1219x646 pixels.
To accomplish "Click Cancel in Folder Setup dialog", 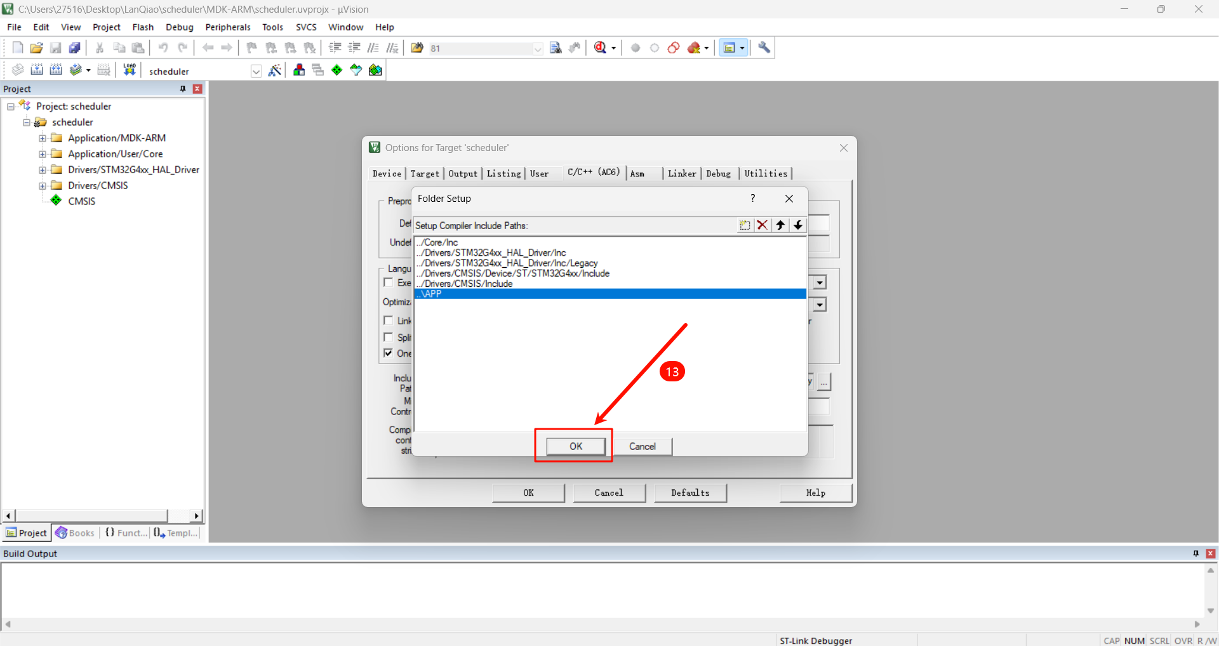I will pos(642,446).
